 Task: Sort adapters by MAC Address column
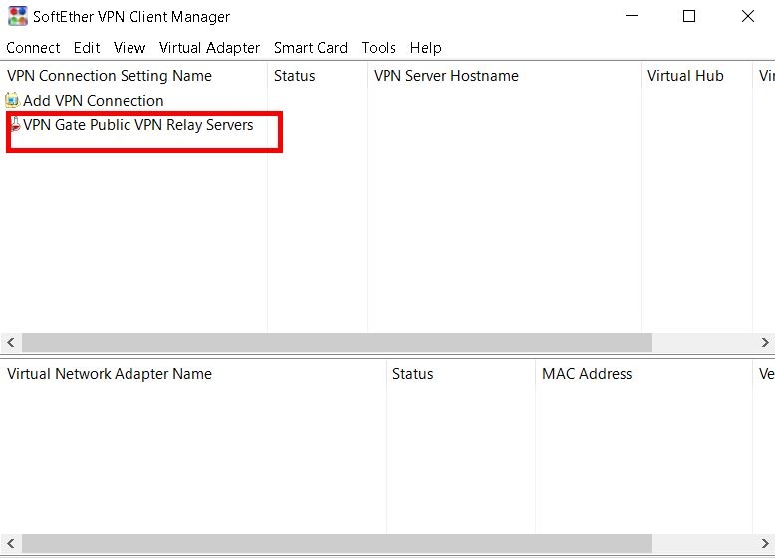coord(645,374)
